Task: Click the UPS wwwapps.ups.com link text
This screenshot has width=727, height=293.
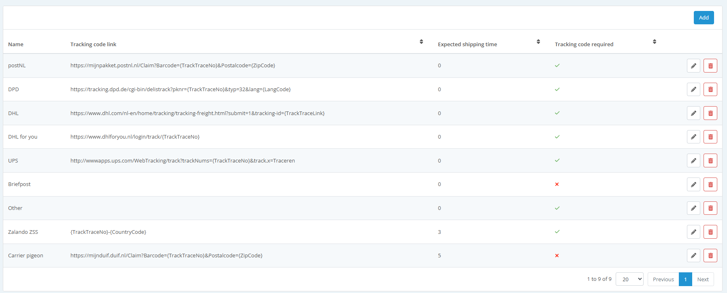Action: (x=183, y=160)
